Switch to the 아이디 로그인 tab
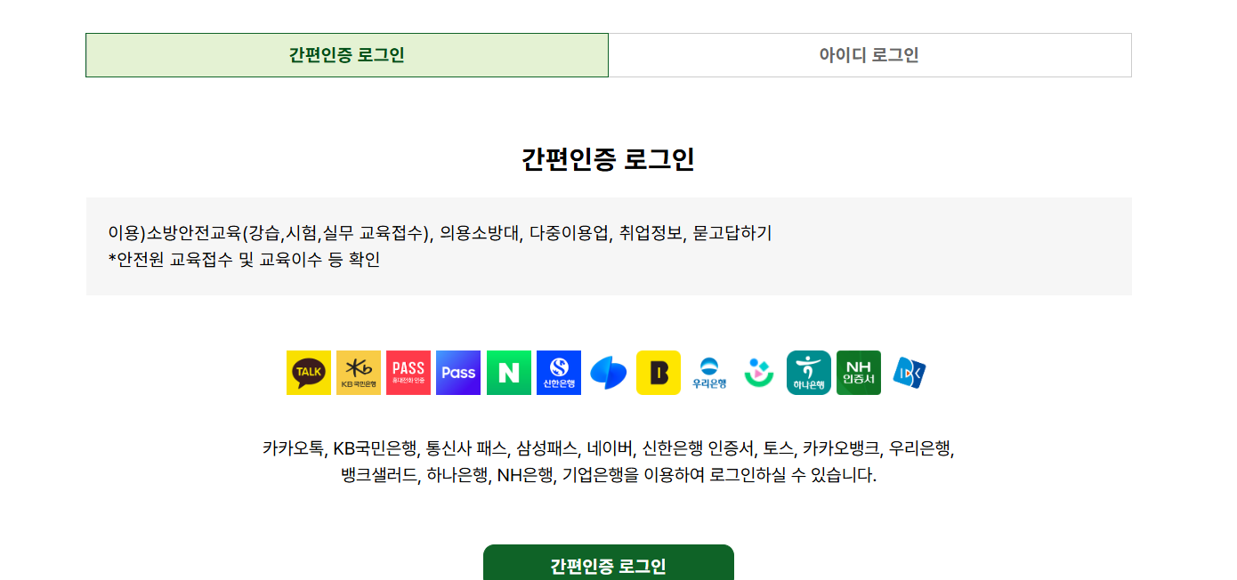 869,55
